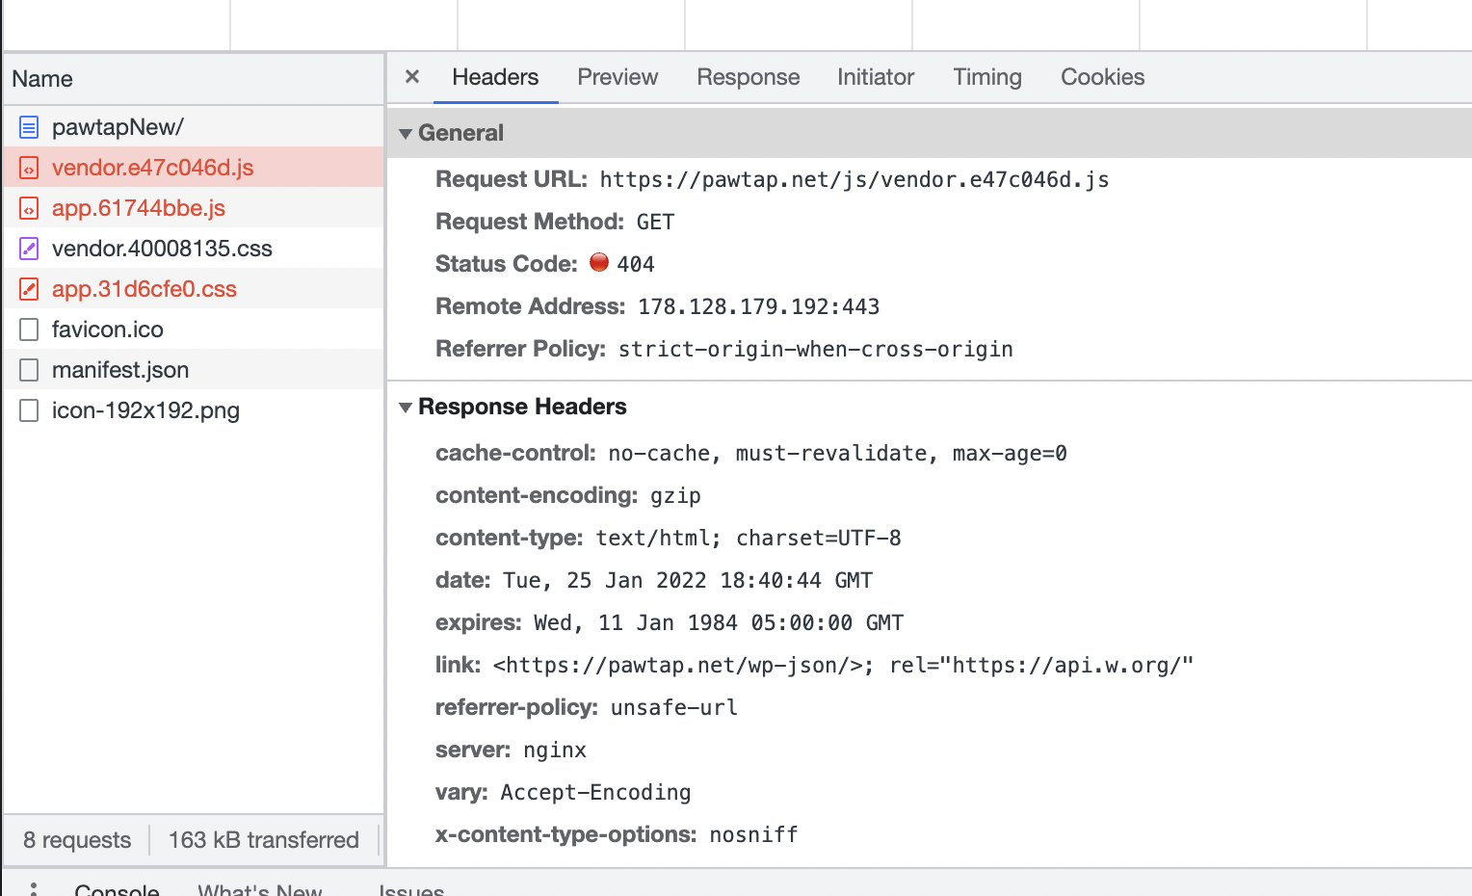Viewport: 1472px width, 896px height.
Task: Close the request details panel
Action: (412, 77)
